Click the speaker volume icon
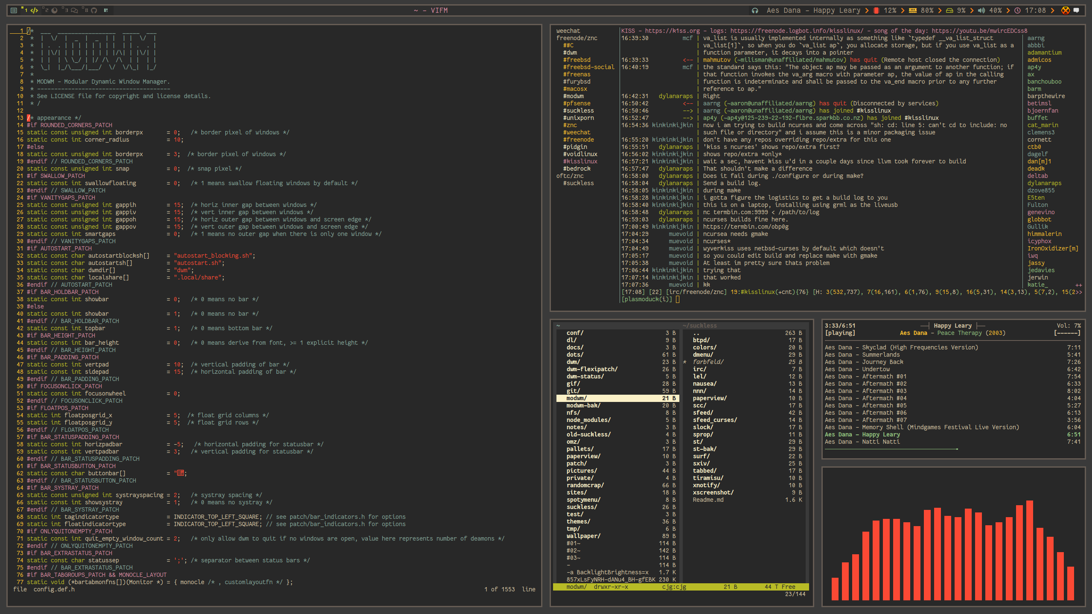This screenshot has height=614, width=1092. pos(981,11)
